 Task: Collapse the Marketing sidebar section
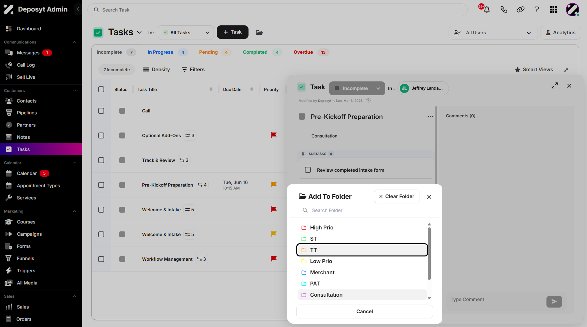point(74,211)
